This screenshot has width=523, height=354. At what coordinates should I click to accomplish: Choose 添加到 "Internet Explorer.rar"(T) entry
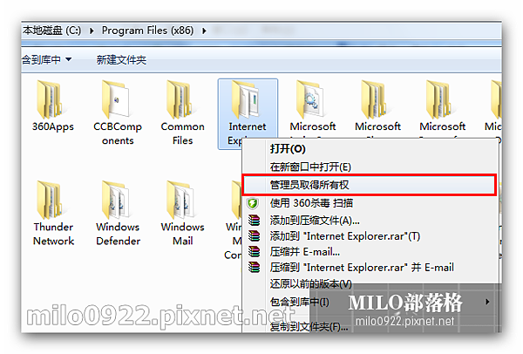pos(345,236)
